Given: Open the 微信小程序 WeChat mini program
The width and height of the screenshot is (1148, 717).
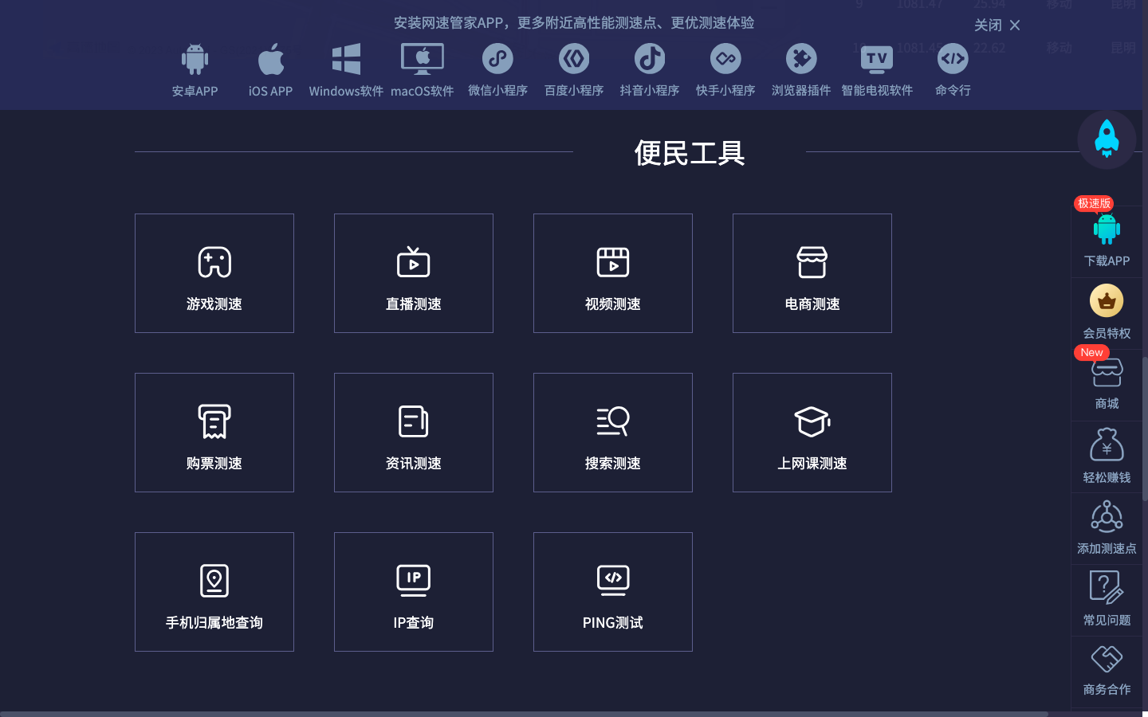Looking at the screenshot, I should click(497, 69).
